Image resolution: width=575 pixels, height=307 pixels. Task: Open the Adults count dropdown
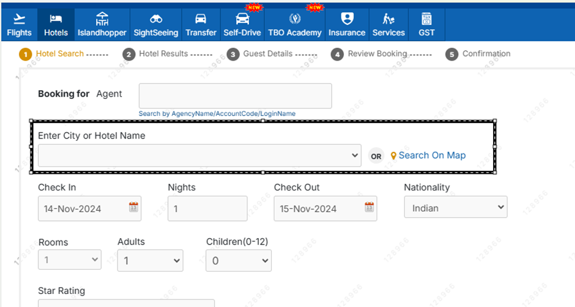(x=150, y=260)
